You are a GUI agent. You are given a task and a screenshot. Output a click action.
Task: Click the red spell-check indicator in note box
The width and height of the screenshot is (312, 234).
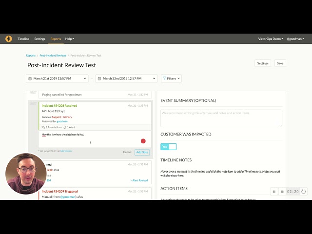coord(143,141)
